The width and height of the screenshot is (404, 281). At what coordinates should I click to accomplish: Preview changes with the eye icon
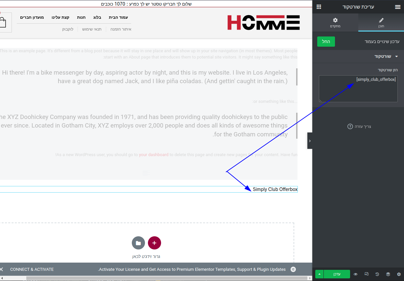[x=356, y=274]
